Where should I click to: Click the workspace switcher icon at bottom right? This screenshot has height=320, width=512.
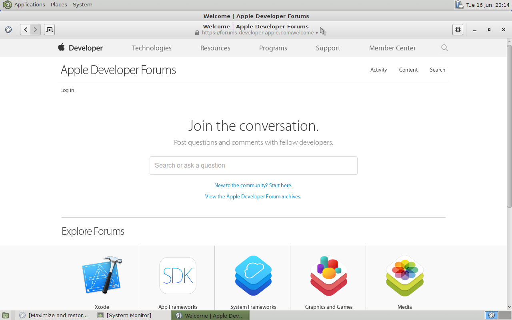[492, 316]
